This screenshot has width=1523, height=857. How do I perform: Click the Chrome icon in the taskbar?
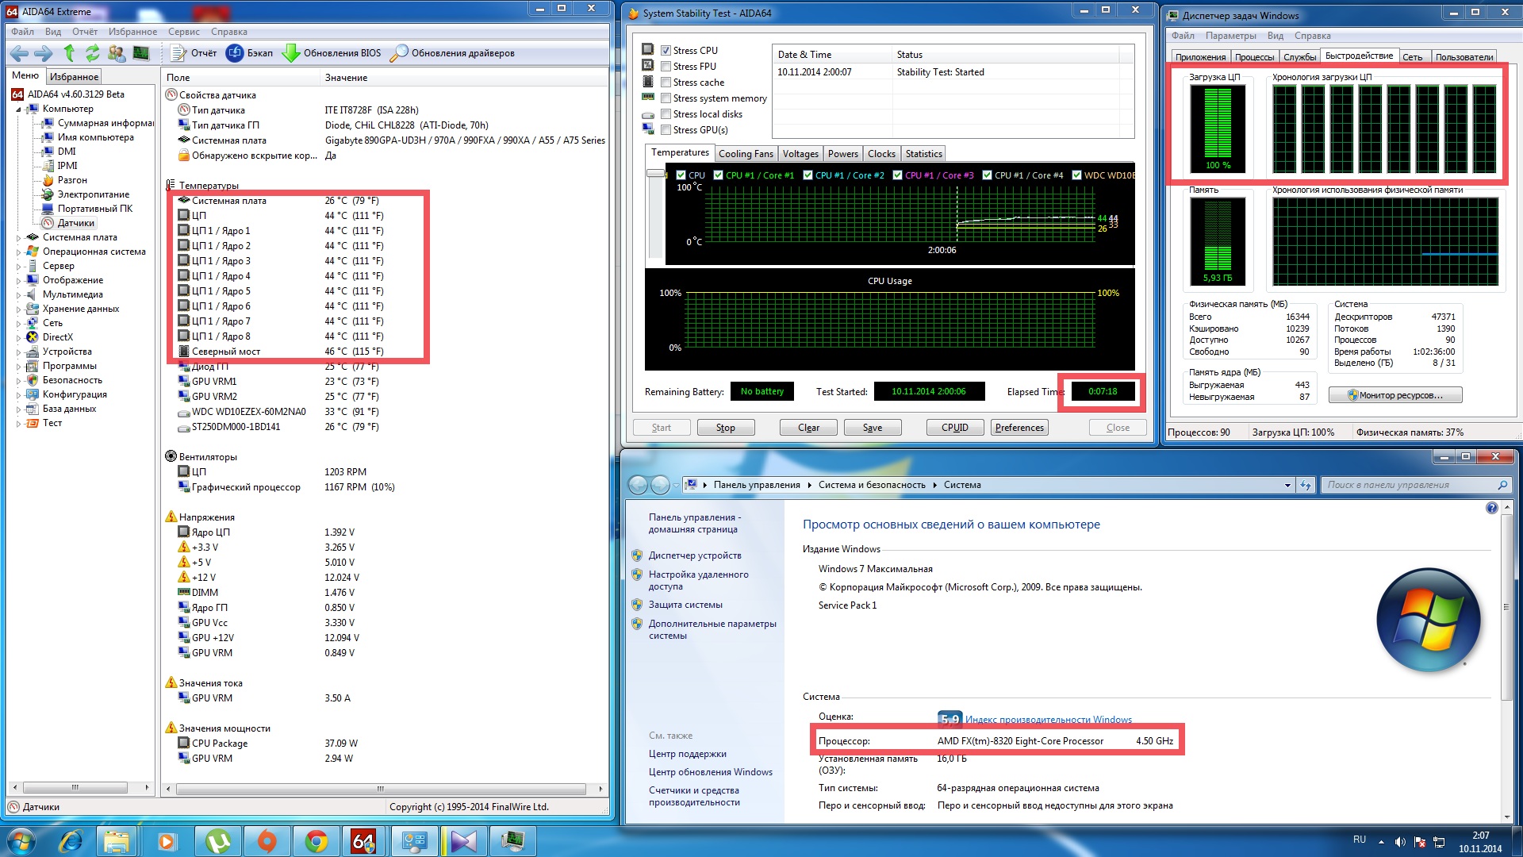316,841
